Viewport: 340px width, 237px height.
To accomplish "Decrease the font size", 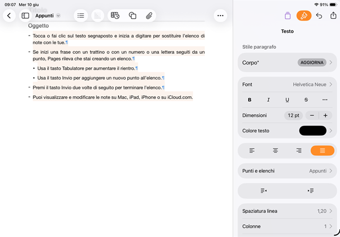I will (x=312, y=115).
